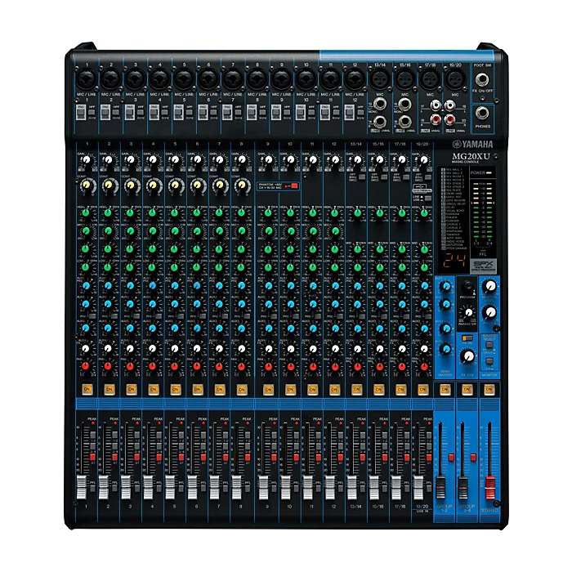The width and height of the screenshot is (572, 572).
Task: Click the red STEREO master fader
Action: coord(489,487)
